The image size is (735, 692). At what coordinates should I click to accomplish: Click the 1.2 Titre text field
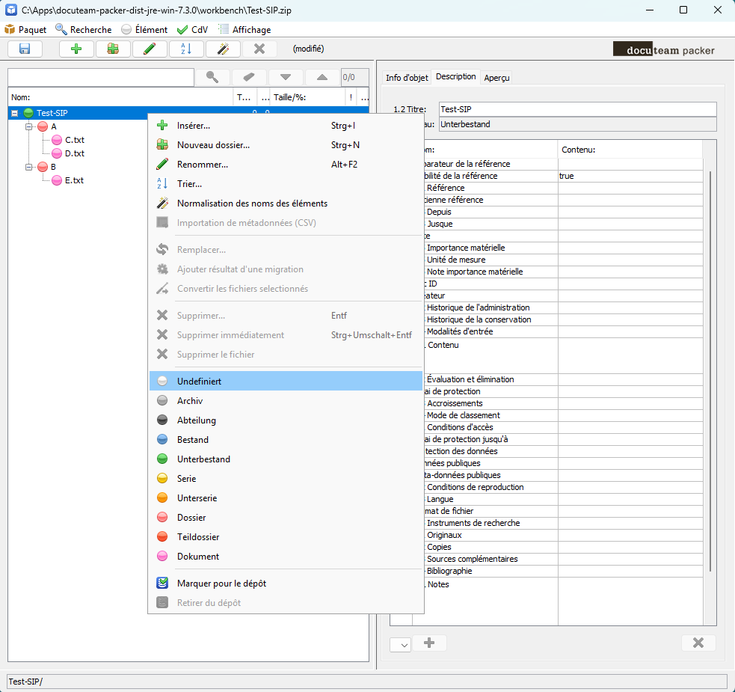[577, 110]
